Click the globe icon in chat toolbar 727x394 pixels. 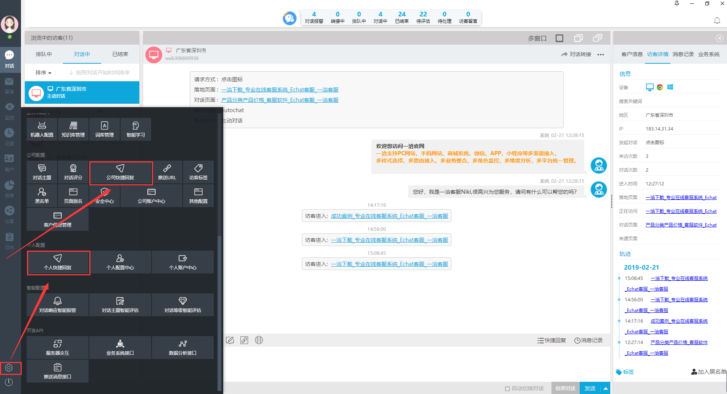259,340
